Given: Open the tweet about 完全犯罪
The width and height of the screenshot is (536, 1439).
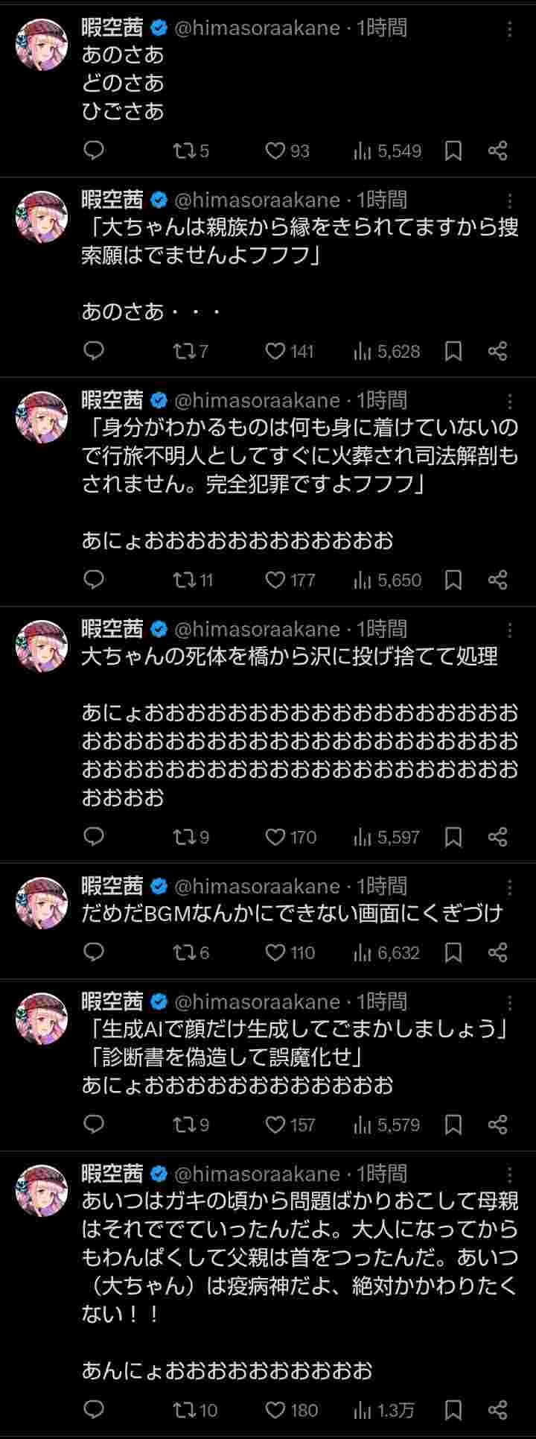Looking at the screenshot, I should click(x=298, y=456).
